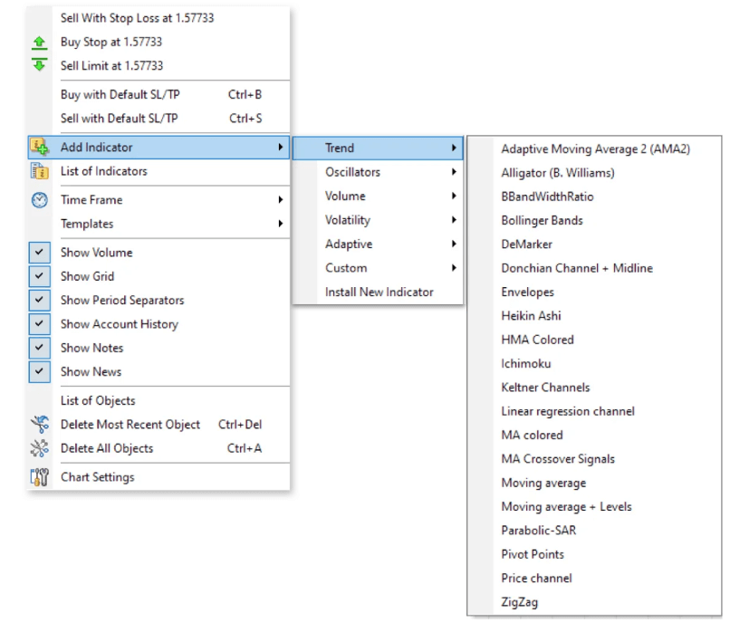
Task: Toggle the Show Volume checkbox
Action: 39,253
